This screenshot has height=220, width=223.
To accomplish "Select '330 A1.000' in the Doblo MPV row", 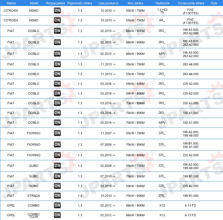I will (190, 123).
